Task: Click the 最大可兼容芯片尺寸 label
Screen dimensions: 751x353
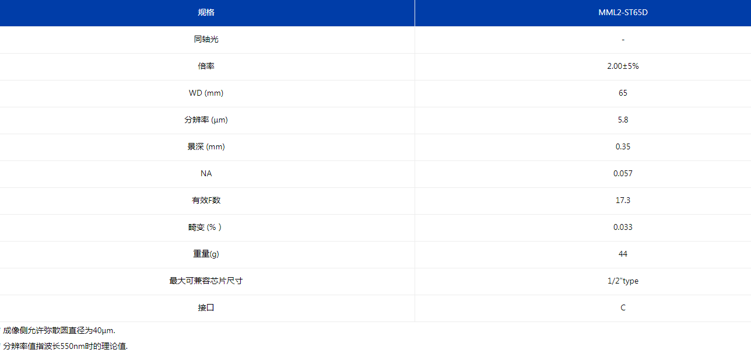Action: point(206,281)
